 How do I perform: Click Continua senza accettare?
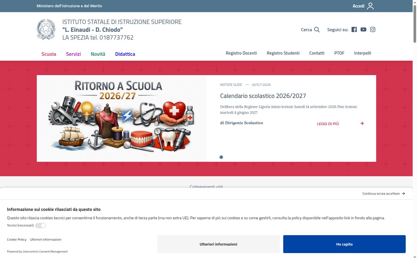point(381,194)
